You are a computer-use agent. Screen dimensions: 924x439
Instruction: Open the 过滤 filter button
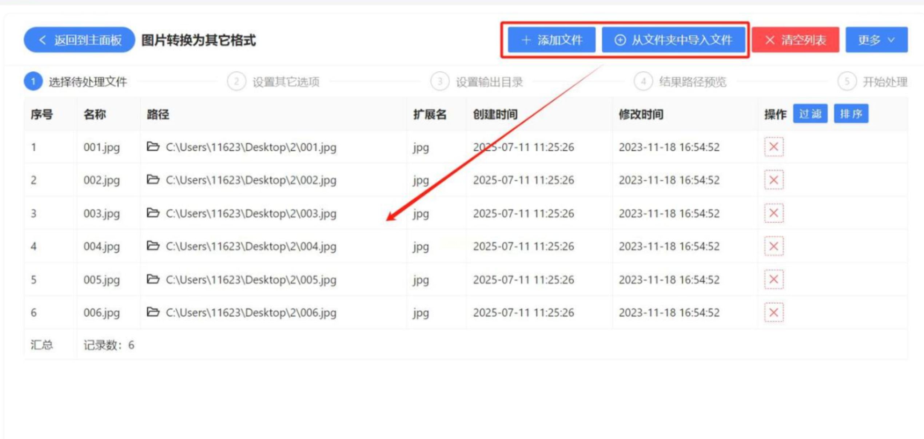point(810,114)
